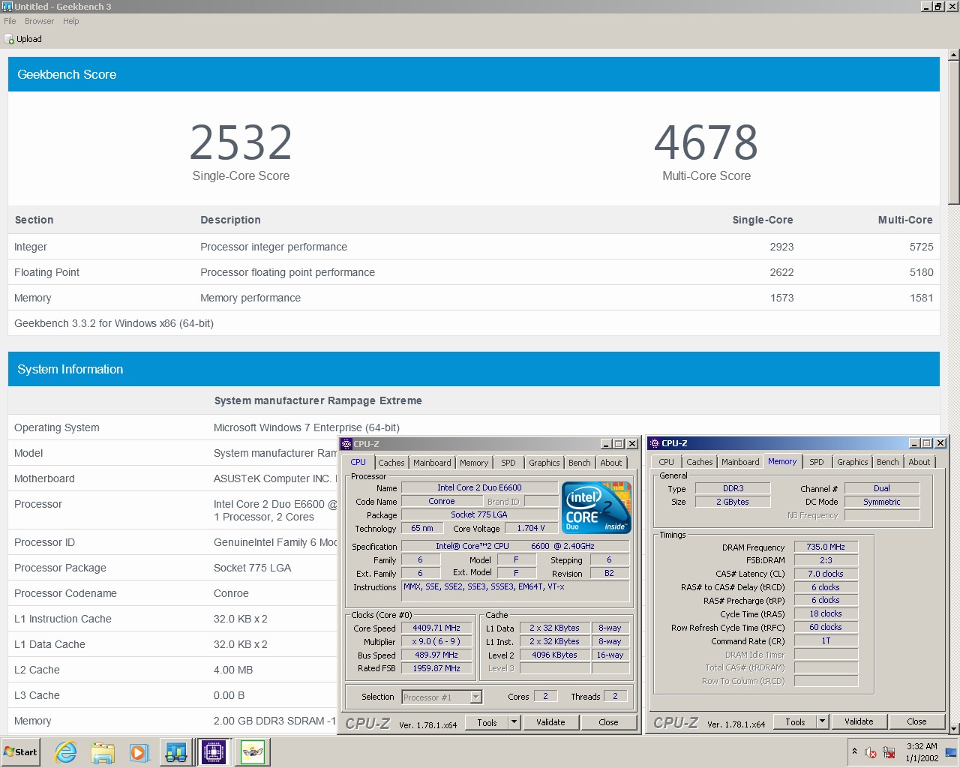This screenshot has height=768, width=960.
Task: Click the Operating System value Microsoft Windows 7 Enterprise
Action: click(x=307, y=427)
